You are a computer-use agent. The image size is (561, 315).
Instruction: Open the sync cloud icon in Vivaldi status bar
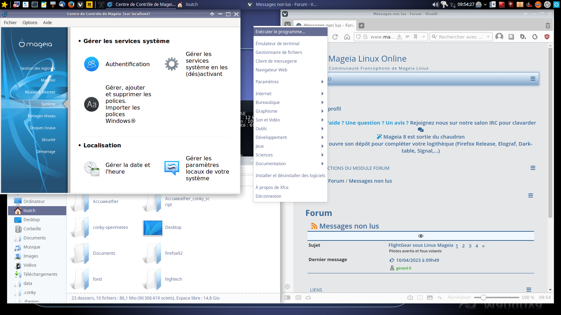tap(308, 297)
